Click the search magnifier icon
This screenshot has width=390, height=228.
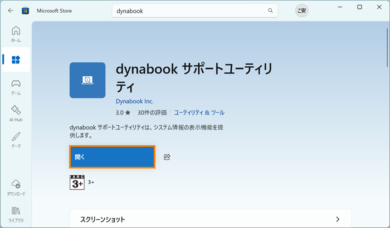tap(270, 11)
